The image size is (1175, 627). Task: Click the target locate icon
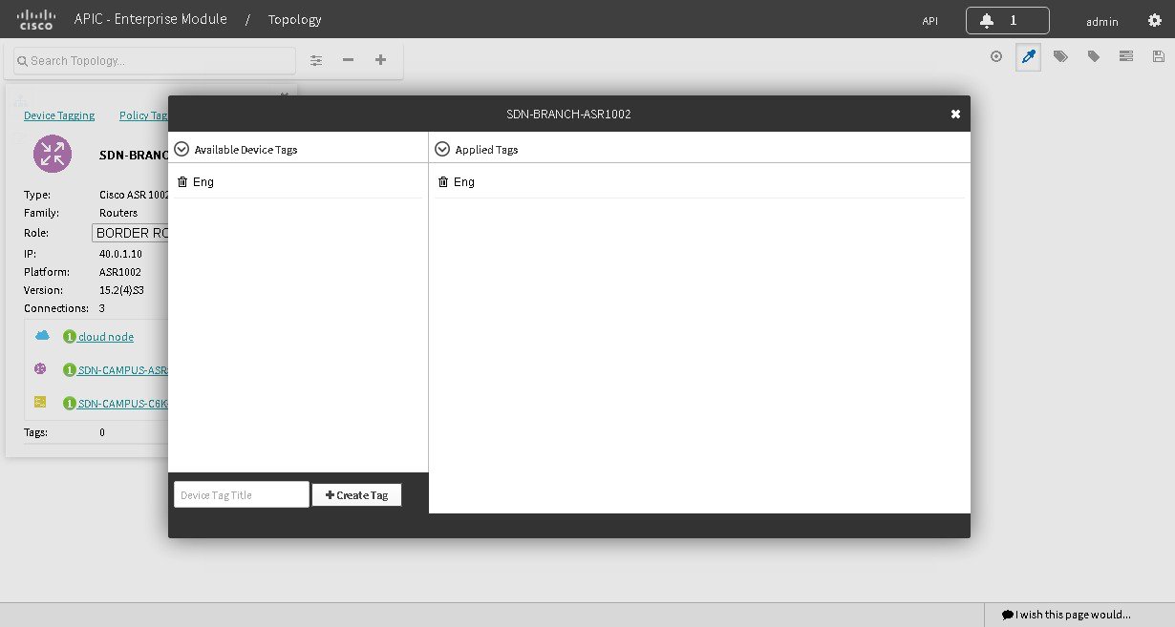996,56
